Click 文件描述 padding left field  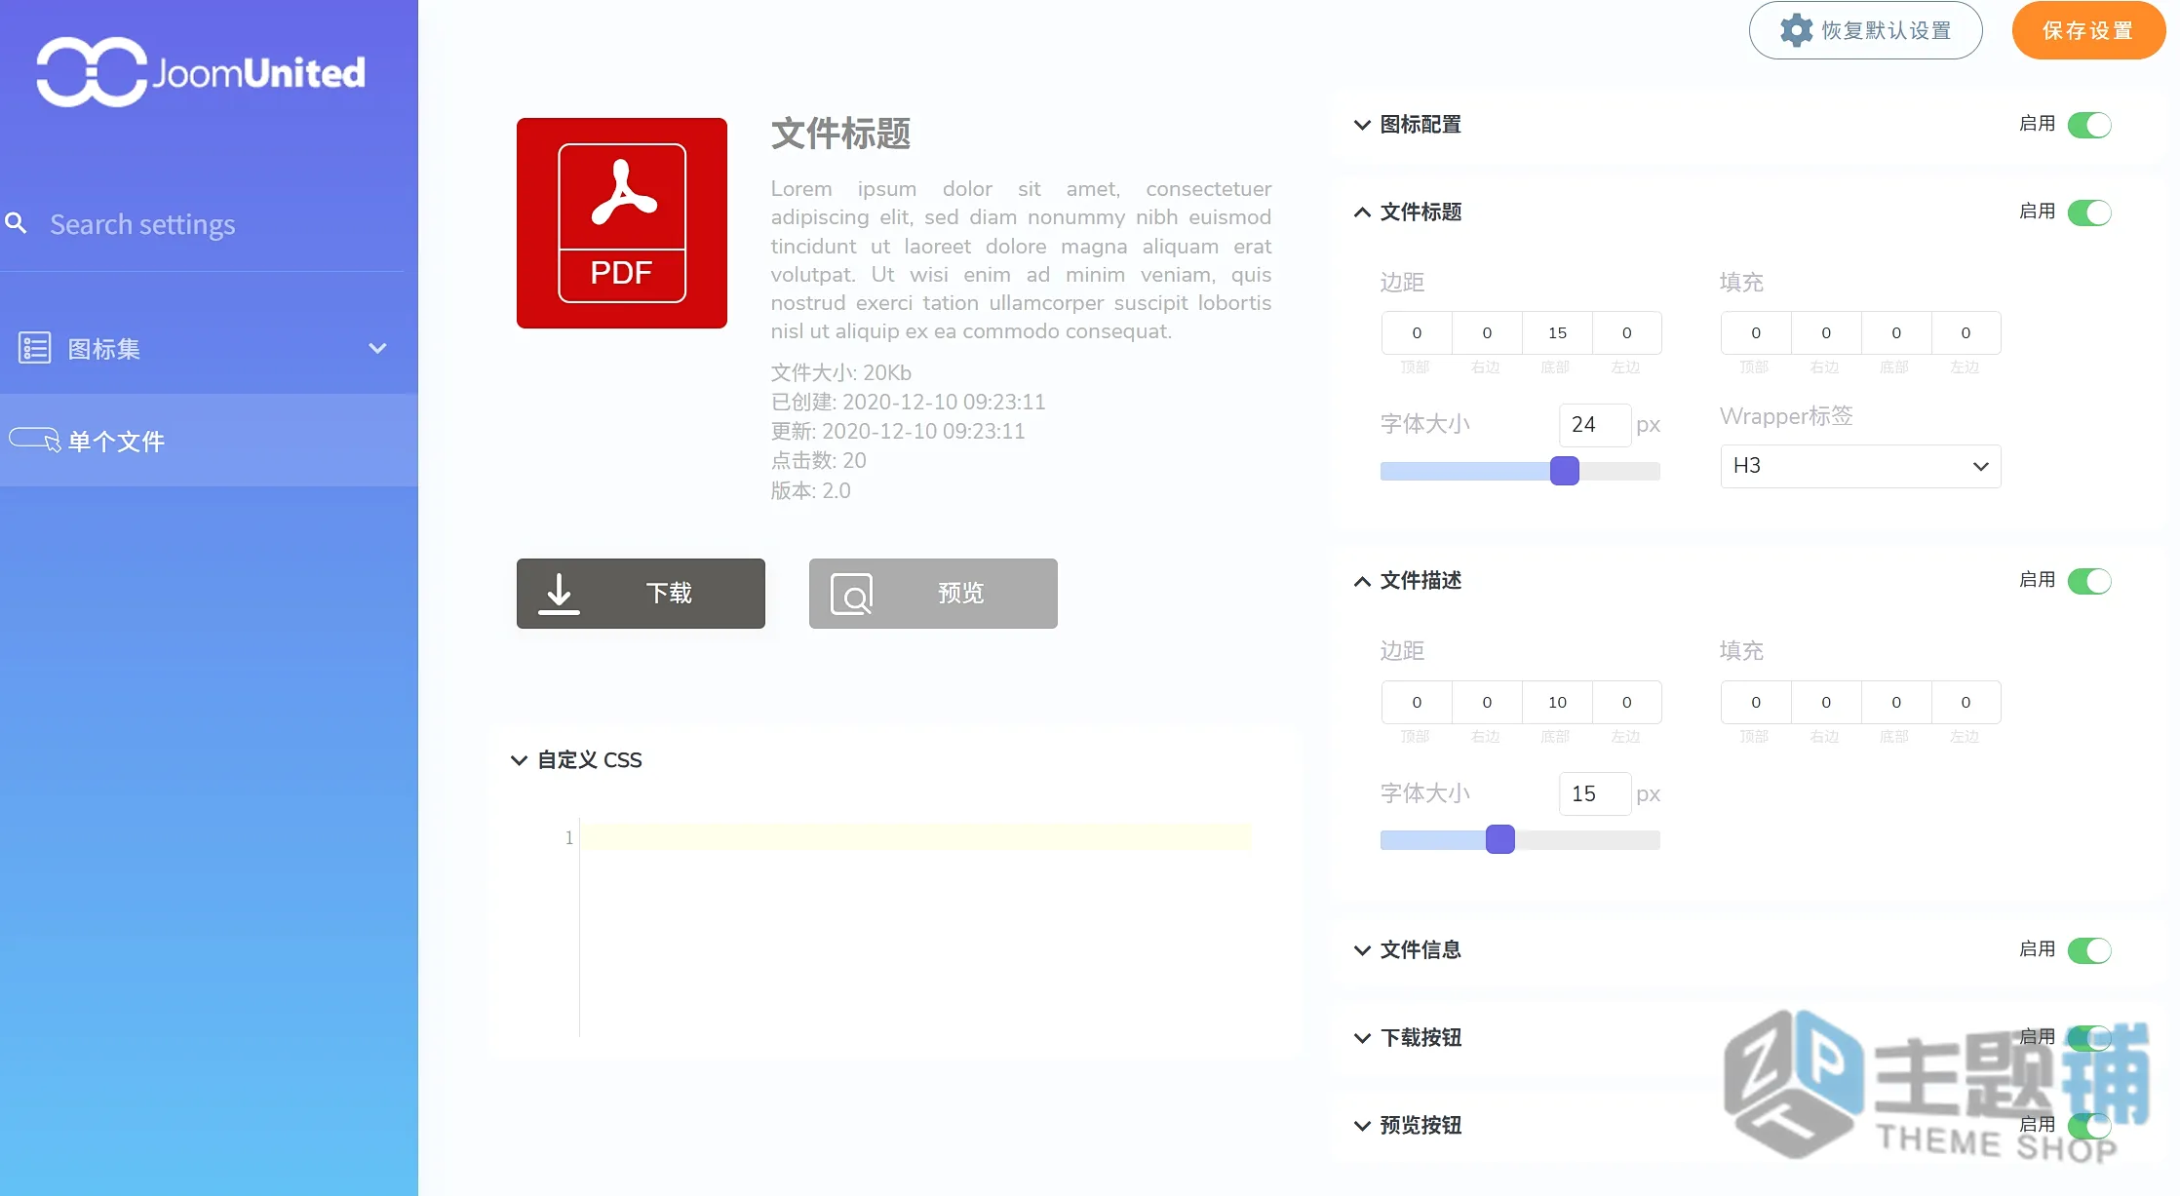[1966, 703]
